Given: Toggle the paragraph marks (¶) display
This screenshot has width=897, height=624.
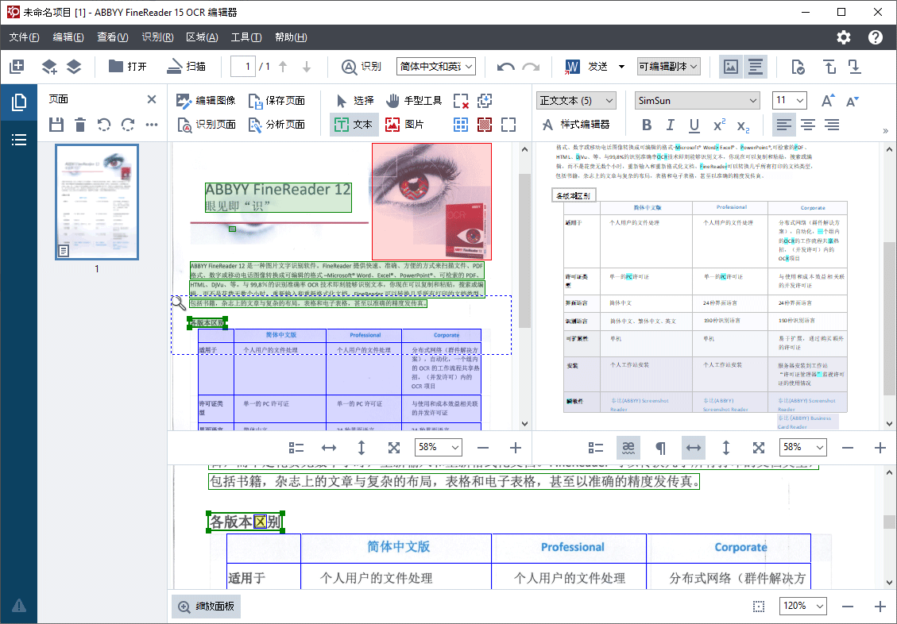Looking at the screenshot, I should click(660, 447).
